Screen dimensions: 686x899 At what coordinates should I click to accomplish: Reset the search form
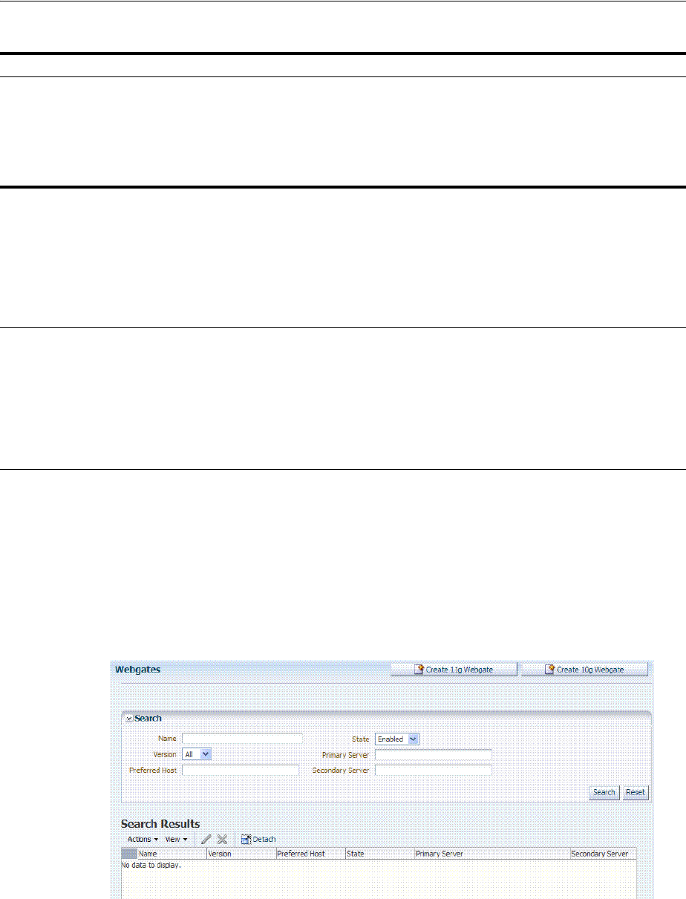click(x=636, y=792)
